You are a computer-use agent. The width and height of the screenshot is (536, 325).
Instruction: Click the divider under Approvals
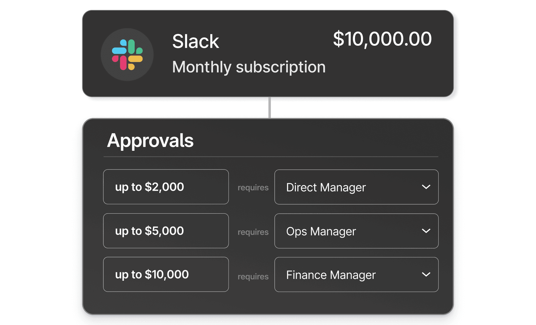[271, 156]
